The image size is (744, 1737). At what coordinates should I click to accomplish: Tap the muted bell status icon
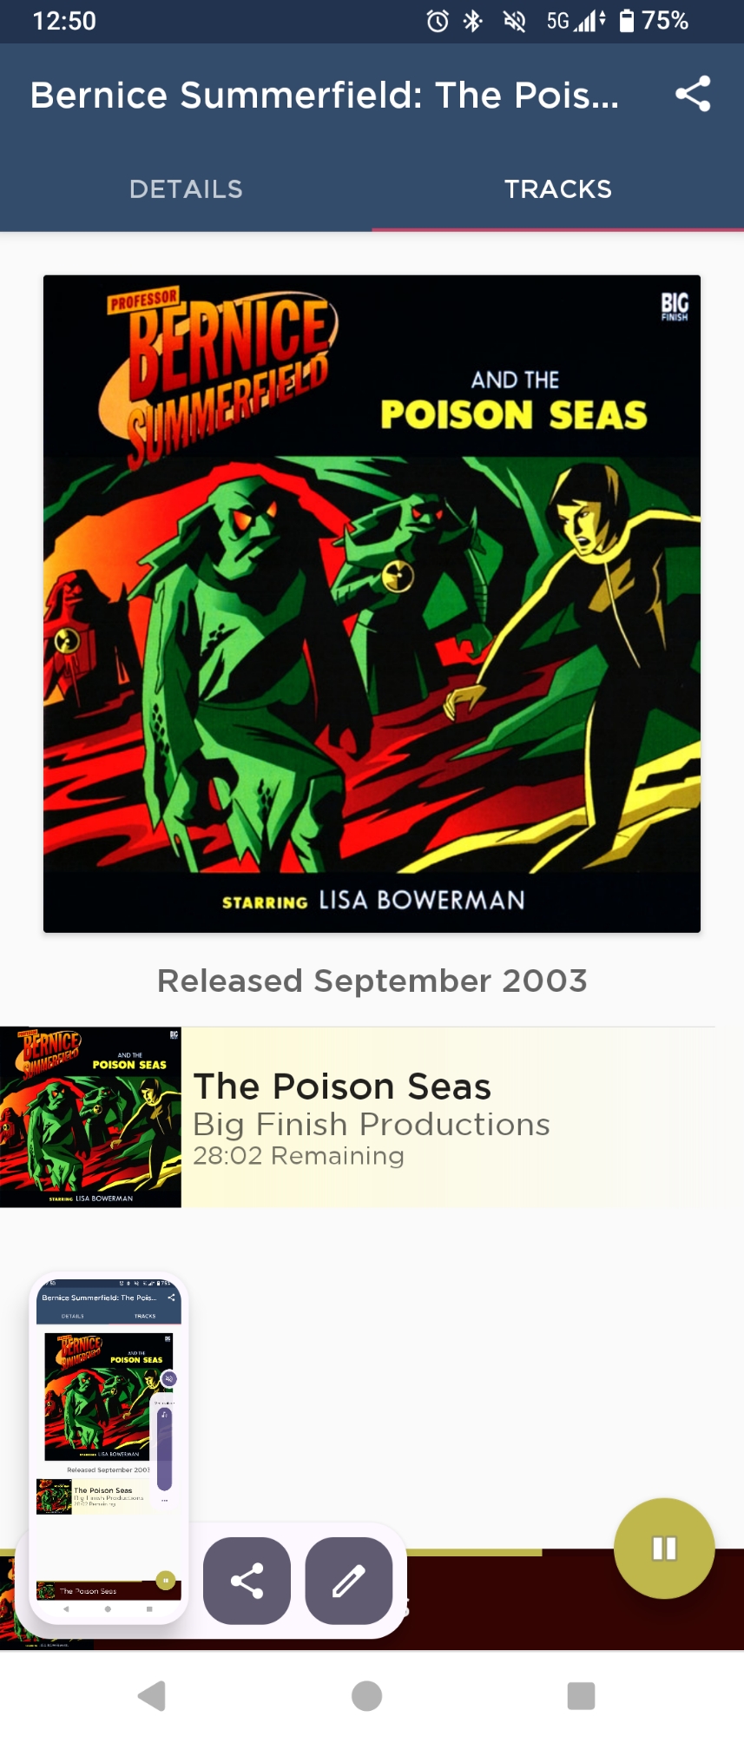[x=515, y=21]
